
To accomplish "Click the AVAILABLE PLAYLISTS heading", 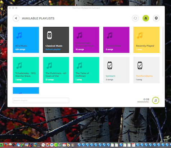I will 38,18.
